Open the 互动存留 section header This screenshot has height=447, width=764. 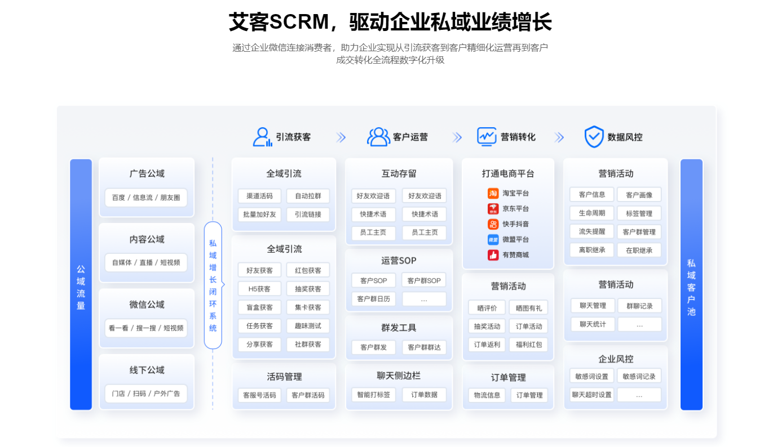click(x=399, y=173)
